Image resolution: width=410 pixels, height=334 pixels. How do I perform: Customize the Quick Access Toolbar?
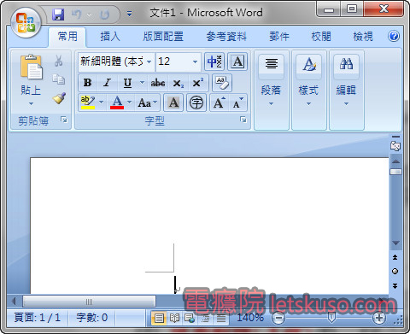click(130, 14)
